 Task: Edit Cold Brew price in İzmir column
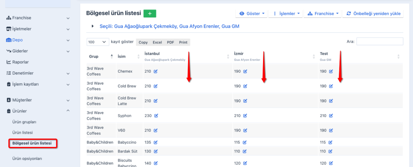tap(245, 86)
